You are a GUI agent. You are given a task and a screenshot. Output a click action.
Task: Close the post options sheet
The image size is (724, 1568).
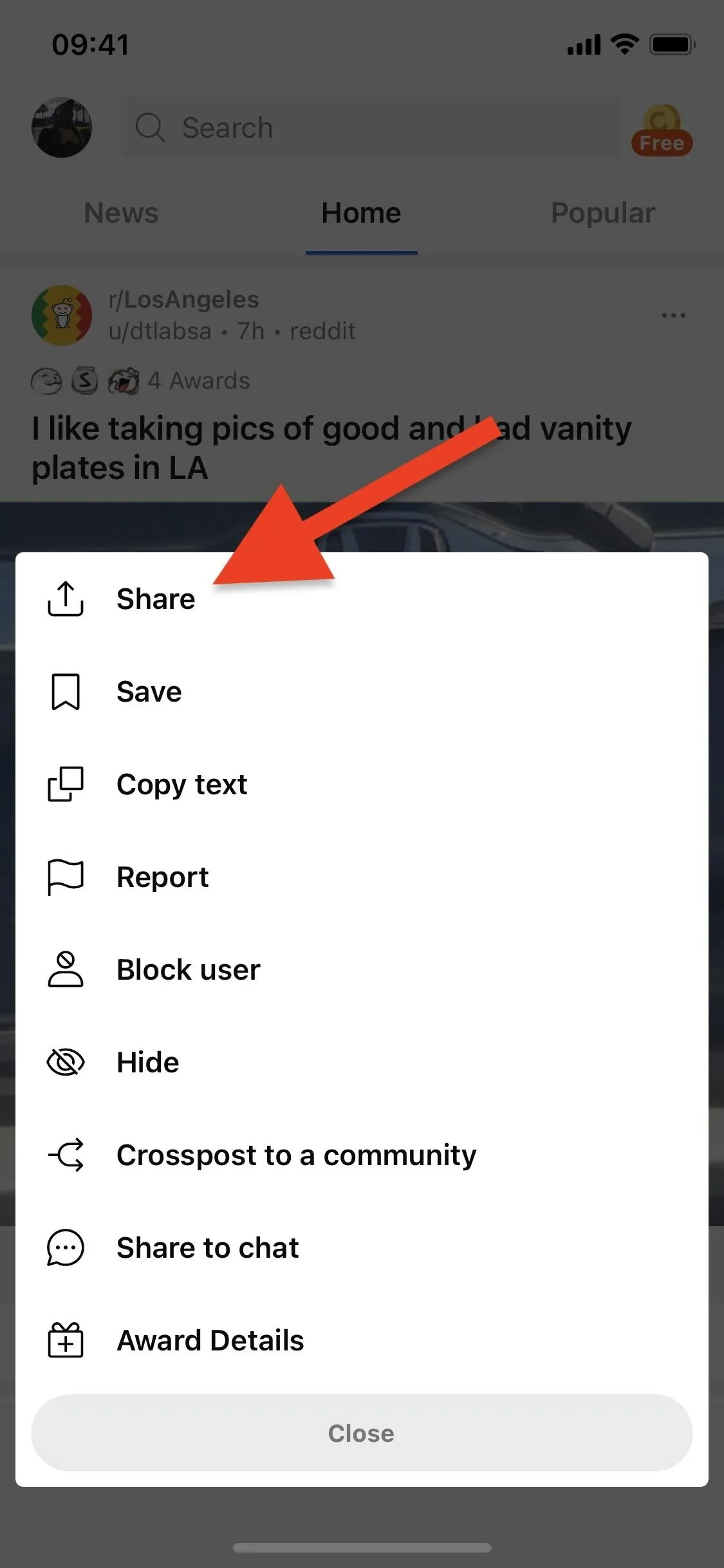pos(362,1433)
